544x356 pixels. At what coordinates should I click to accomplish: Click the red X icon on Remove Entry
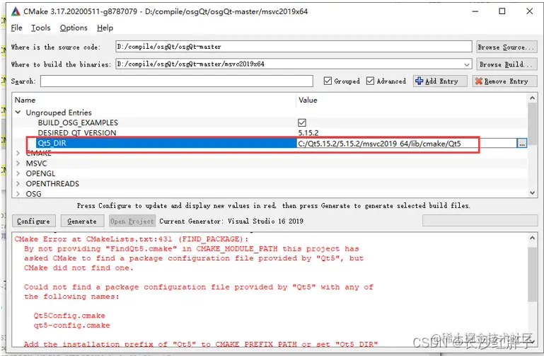(x=479, y=81)
